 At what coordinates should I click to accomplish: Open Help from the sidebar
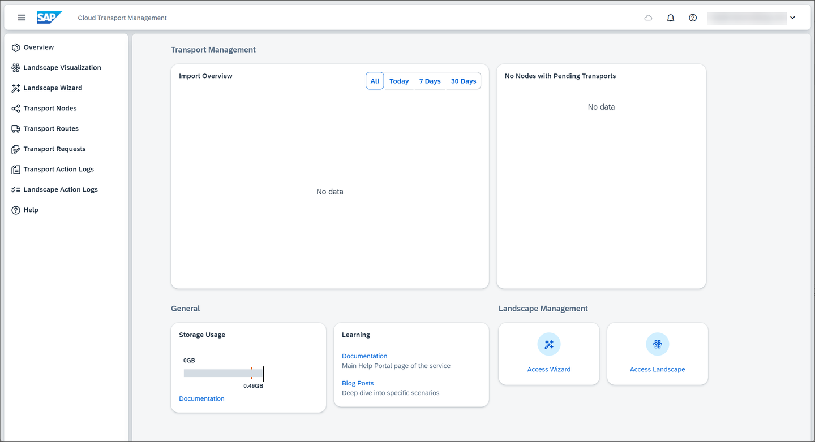[x=31, y=210]
